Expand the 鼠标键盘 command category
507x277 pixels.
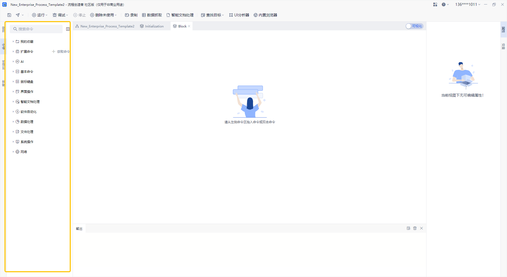coord(13,82)
